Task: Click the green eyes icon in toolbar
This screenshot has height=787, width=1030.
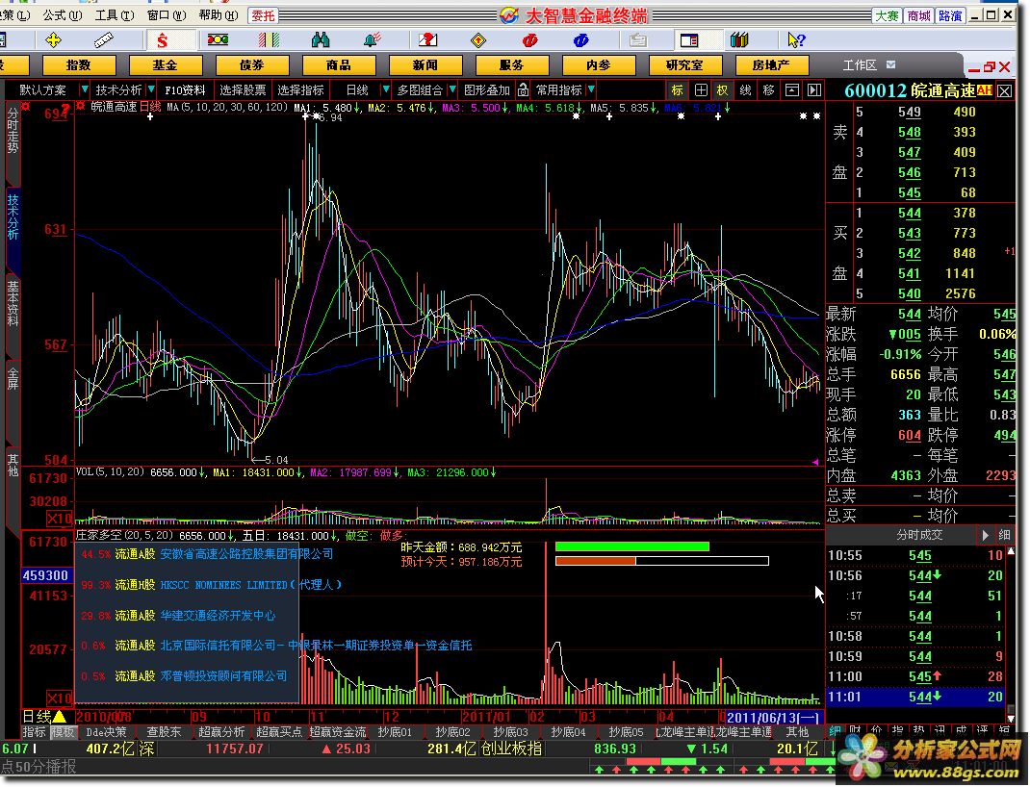Action: point(218,40)
